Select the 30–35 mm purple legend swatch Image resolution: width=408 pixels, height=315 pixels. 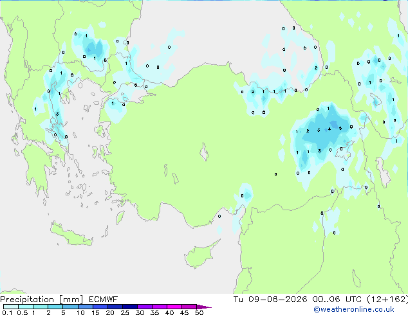click(145, 307)
